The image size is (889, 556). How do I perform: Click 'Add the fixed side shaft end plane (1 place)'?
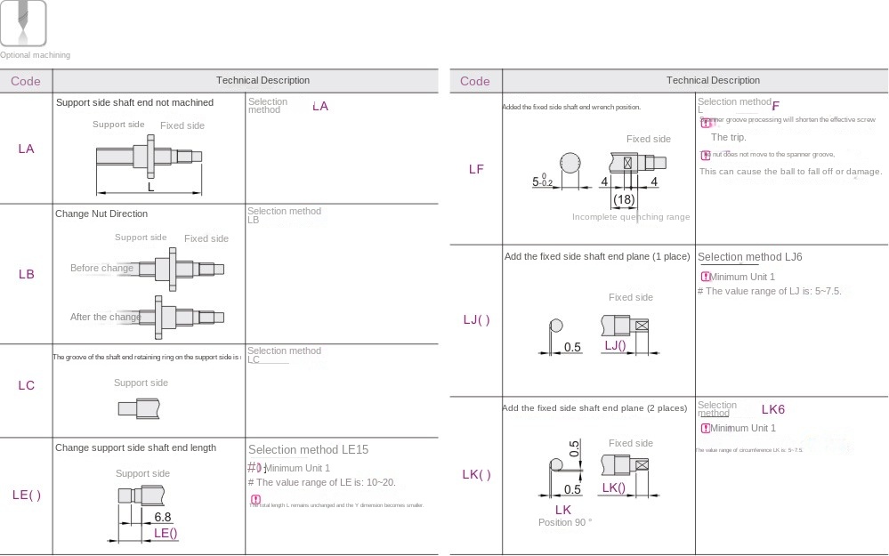(597, 257)
